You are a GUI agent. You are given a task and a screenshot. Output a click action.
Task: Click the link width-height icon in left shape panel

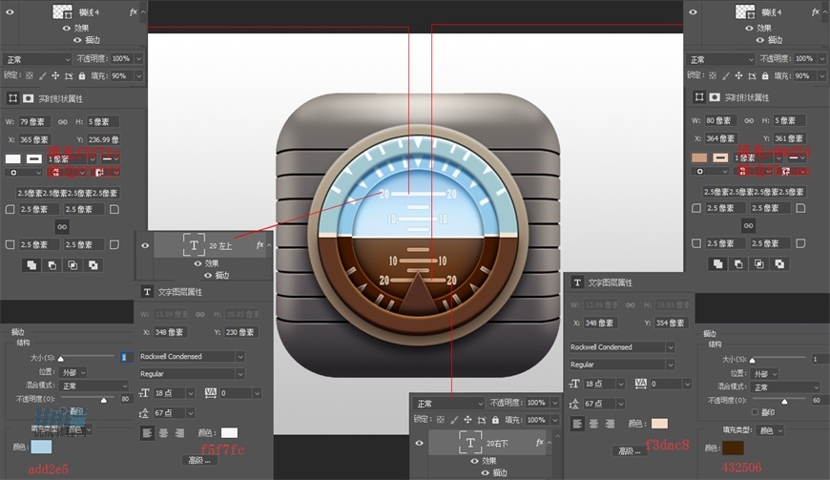coord(63,121)
